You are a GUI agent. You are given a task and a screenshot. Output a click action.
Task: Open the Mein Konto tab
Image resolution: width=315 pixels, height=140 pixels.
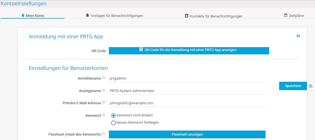[32, 16]
